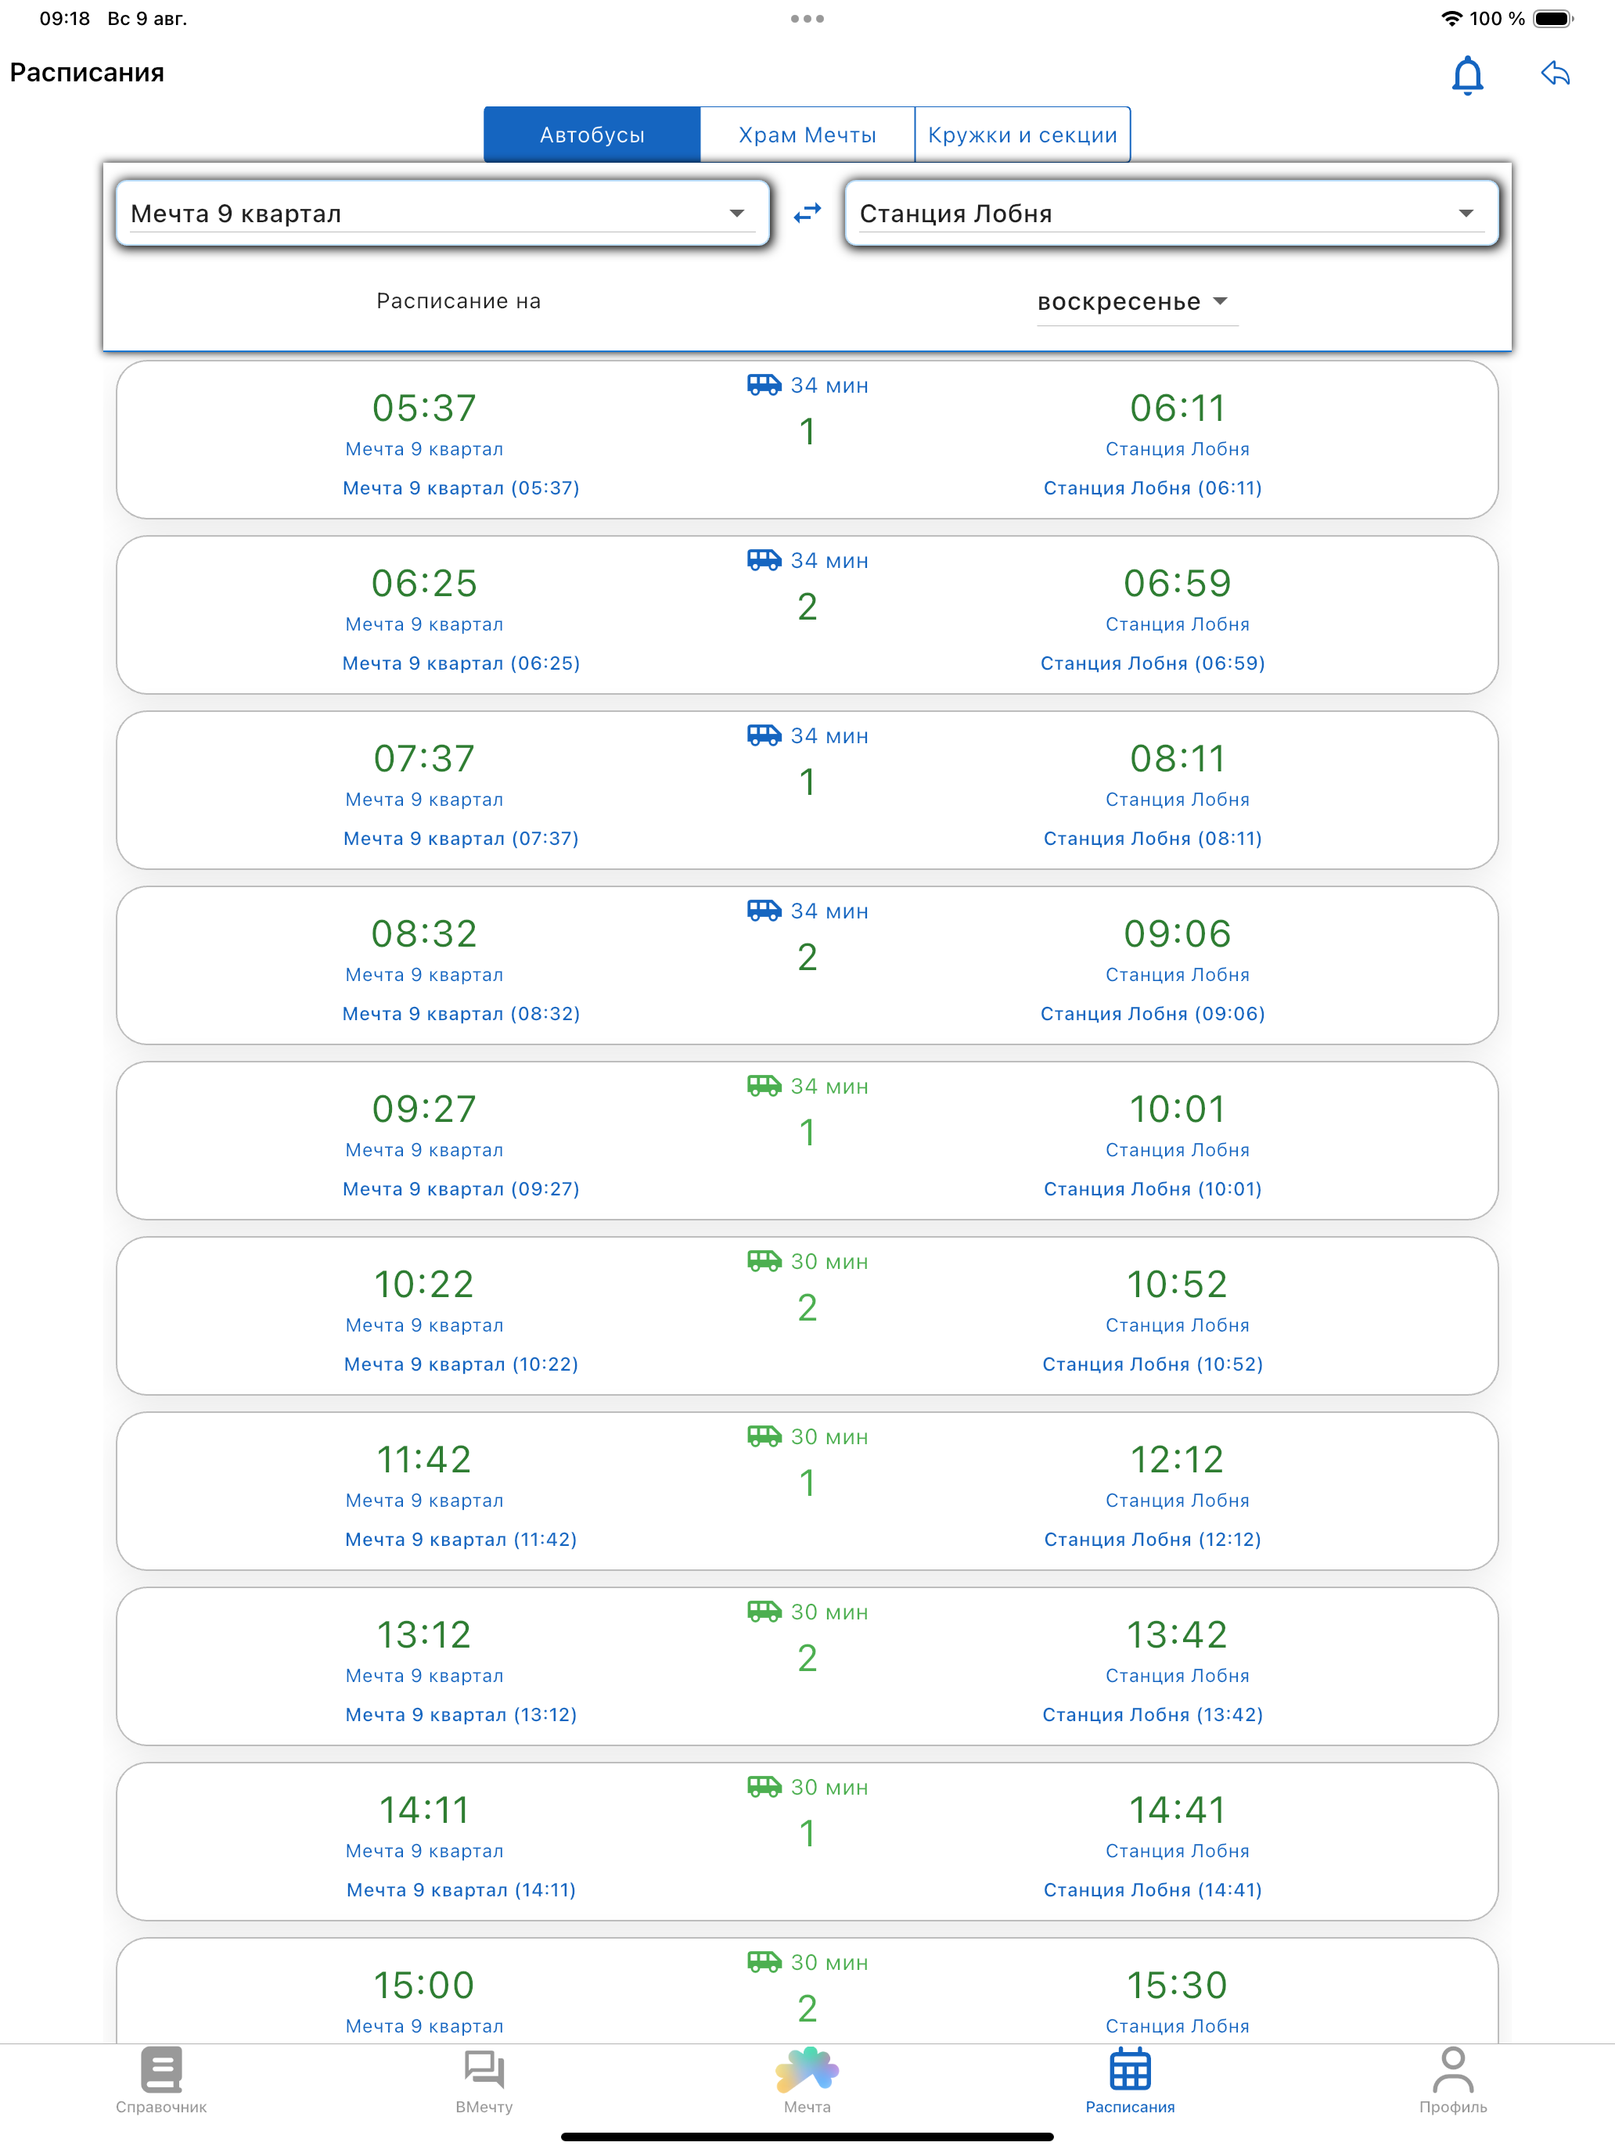Tap the three-dot multitasking indicator
This screenshot has height=2153, width=1615.
(807, 19)
